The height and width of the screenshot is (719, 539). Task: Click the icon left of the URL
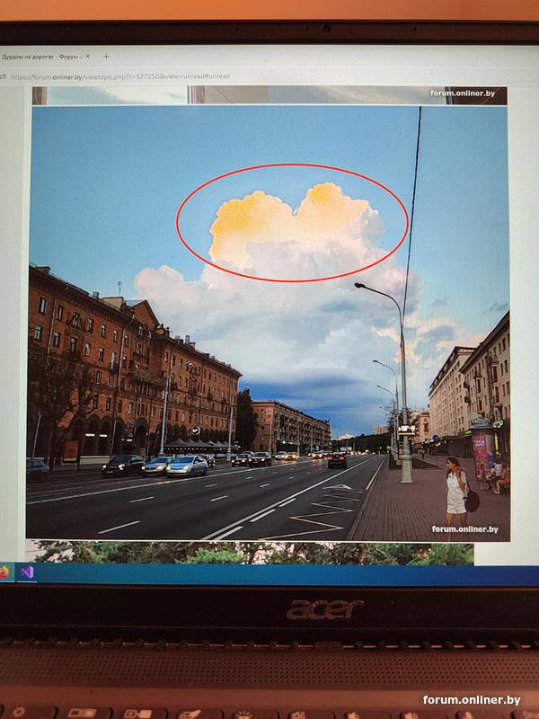(x=4, y=77)
